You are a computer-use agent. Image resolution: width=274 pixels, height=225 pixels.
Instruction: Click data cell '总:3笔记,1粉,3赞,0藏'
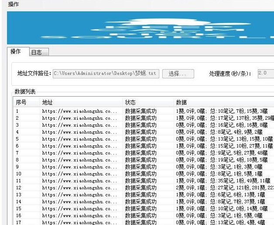(236, 167)
